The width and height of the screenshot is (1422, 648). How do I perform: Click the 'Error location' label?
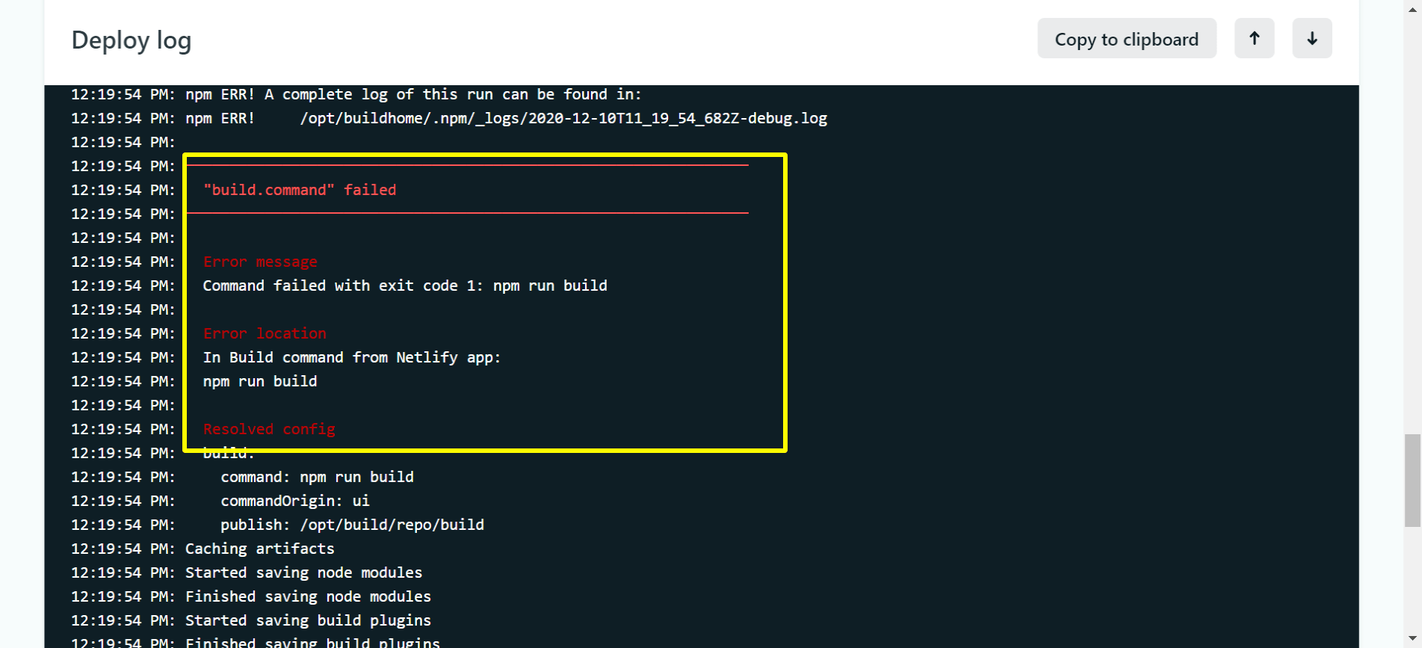265,333
